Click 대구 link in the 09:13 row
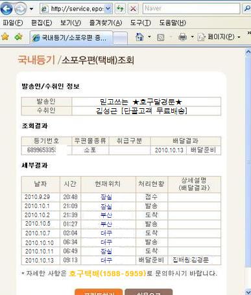The width and height of the screenshot is (251, 295). (106, 260)
